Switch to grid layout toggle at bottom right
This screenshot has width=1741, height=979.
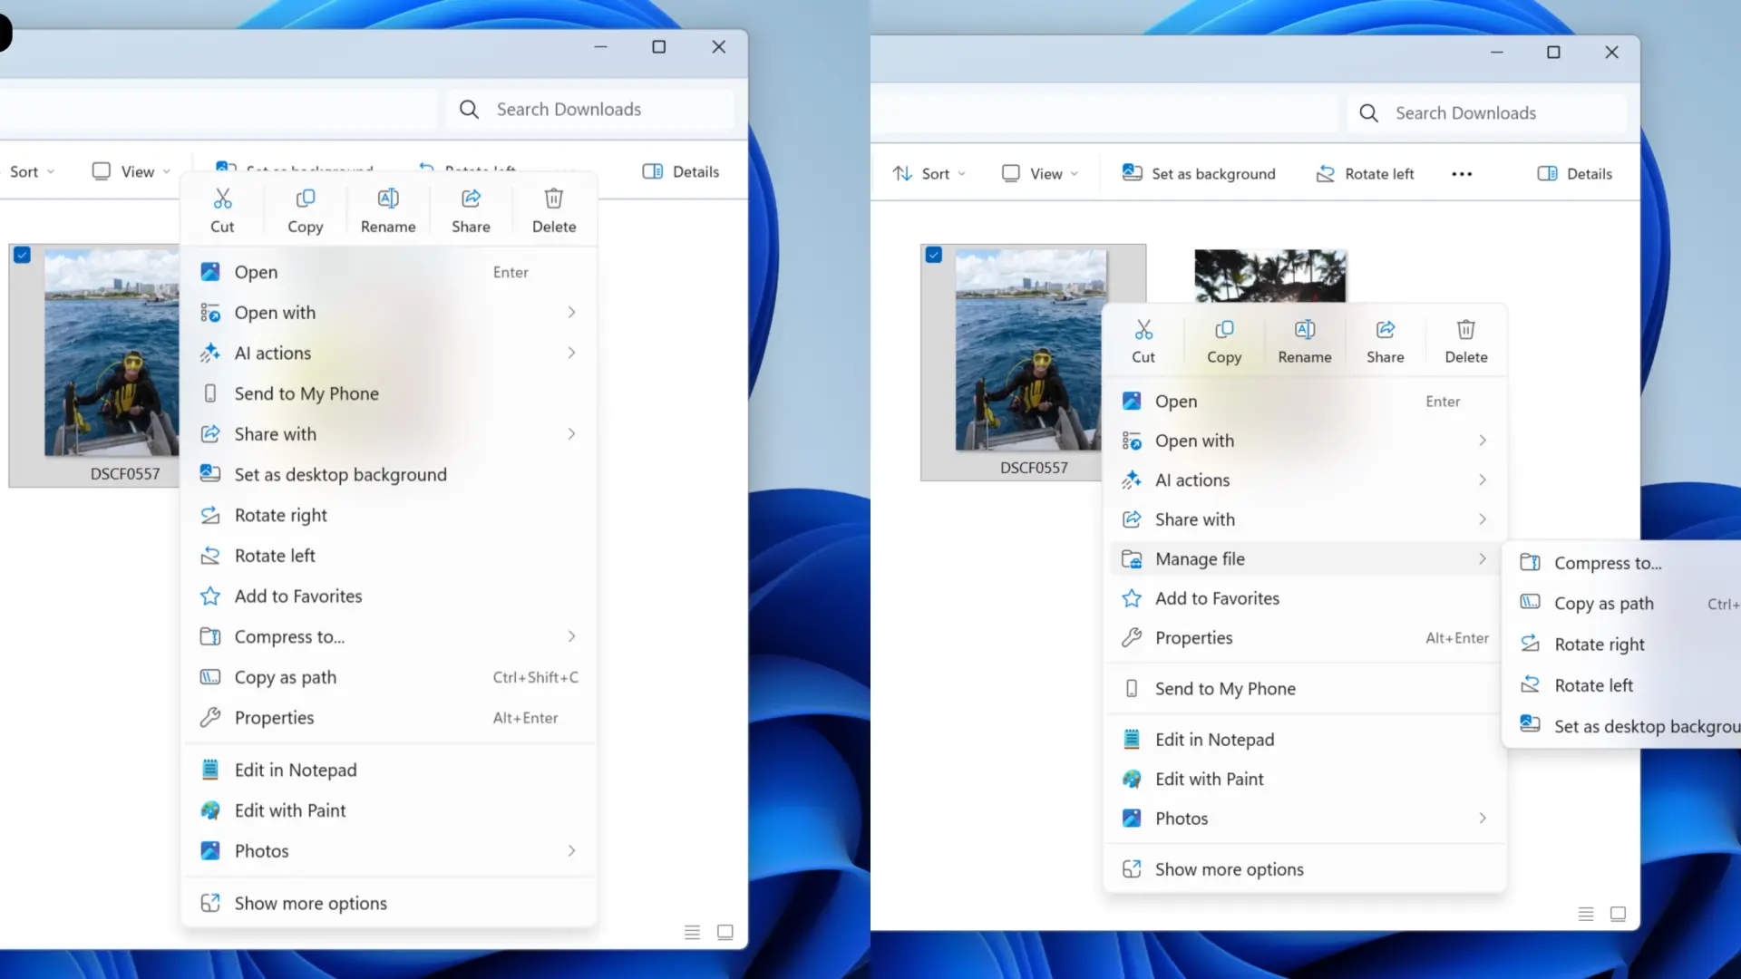1619,914
